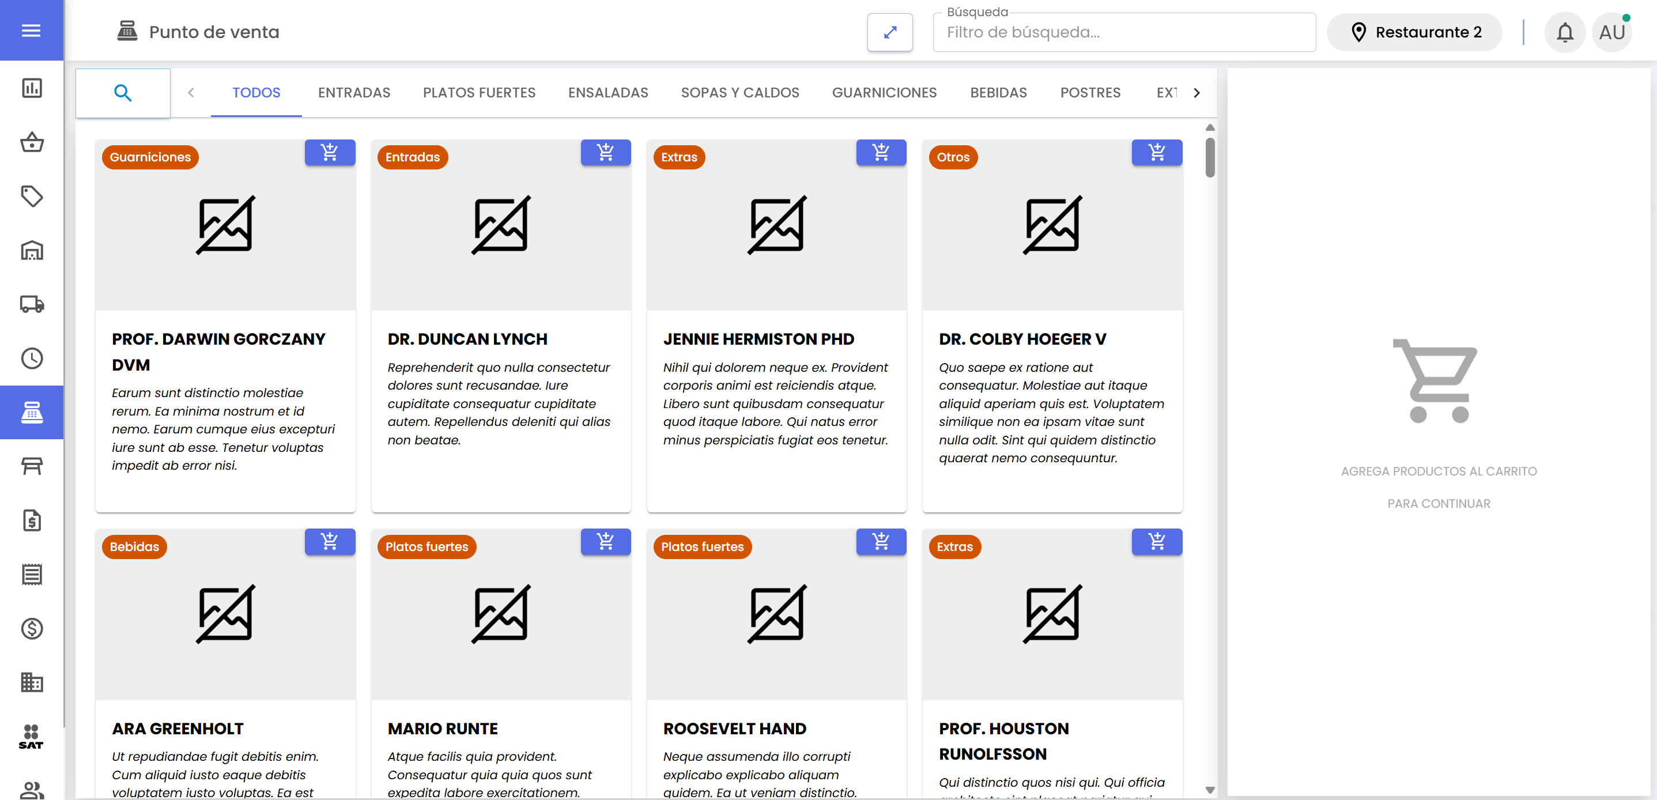Open the Restaurante 2 location selector
The image size is (1657, 800).
(x=1414, y=32)
